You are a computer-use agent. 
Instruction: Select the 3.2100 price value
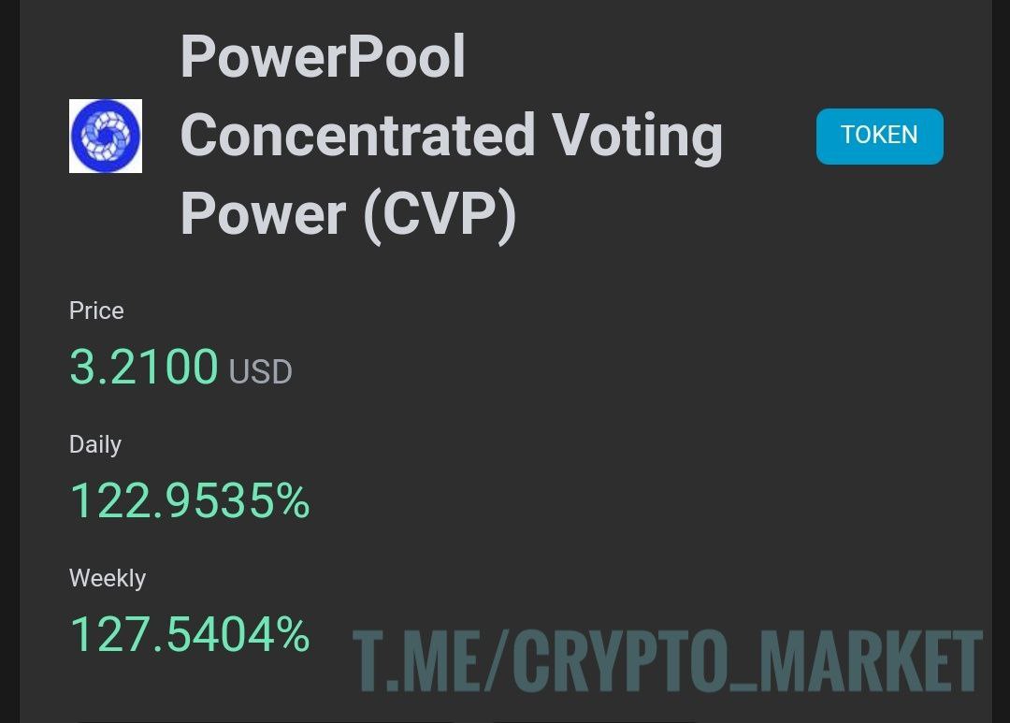[144, 367]
